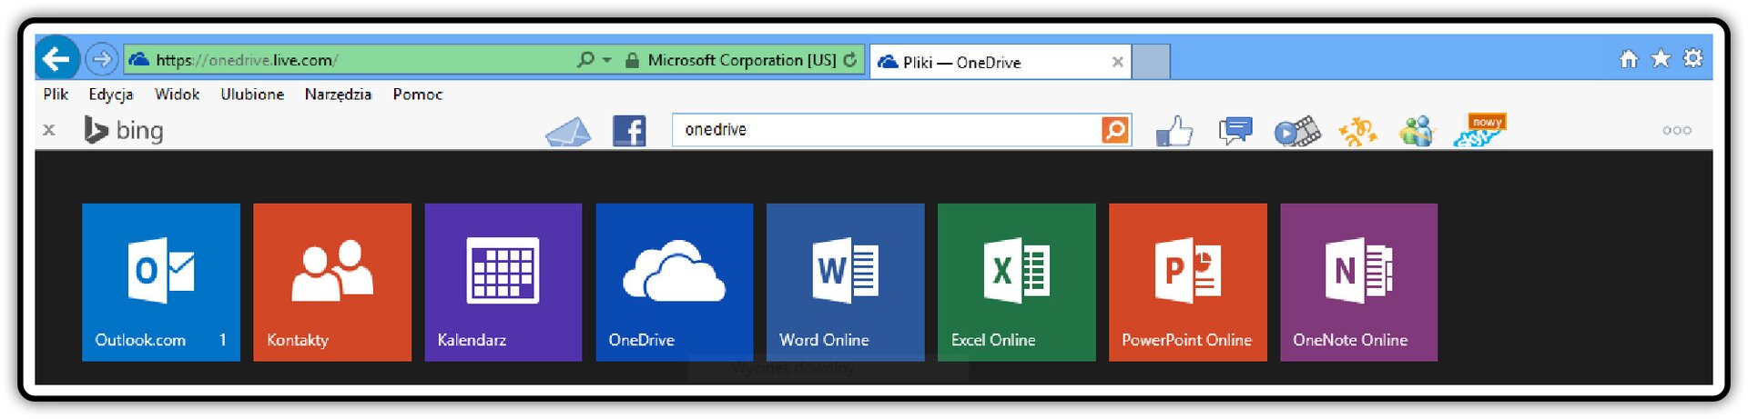Open the Widok menu
Image resolution: width=1748 pixels, height=419 pixels.
pyautogui.click(x=177, y=94)
